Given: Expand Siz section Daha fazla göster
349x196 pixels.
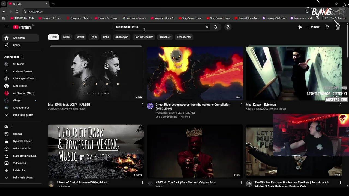Looking at the screenshot, I should point(21,177).
